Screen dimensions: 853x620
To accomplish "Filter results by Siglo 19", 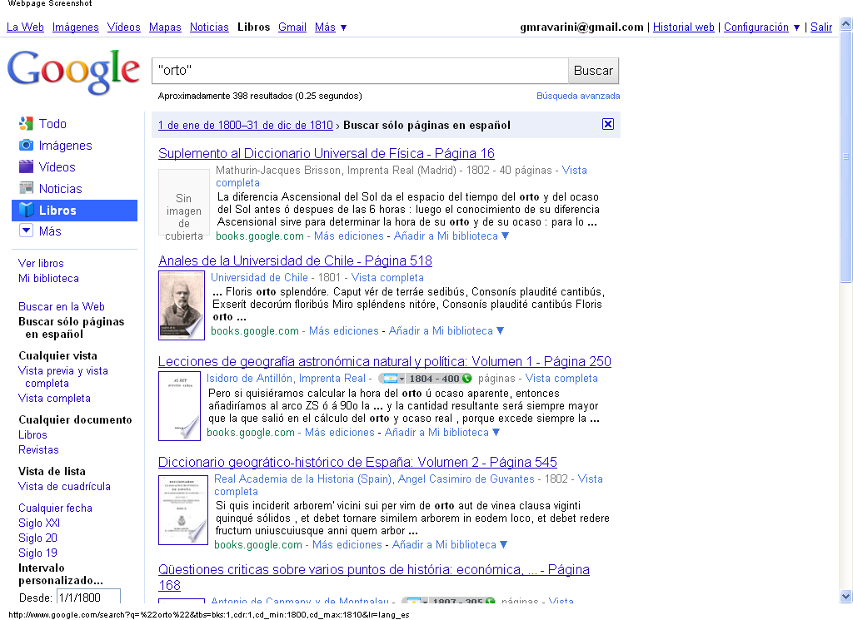I will 37,553.
